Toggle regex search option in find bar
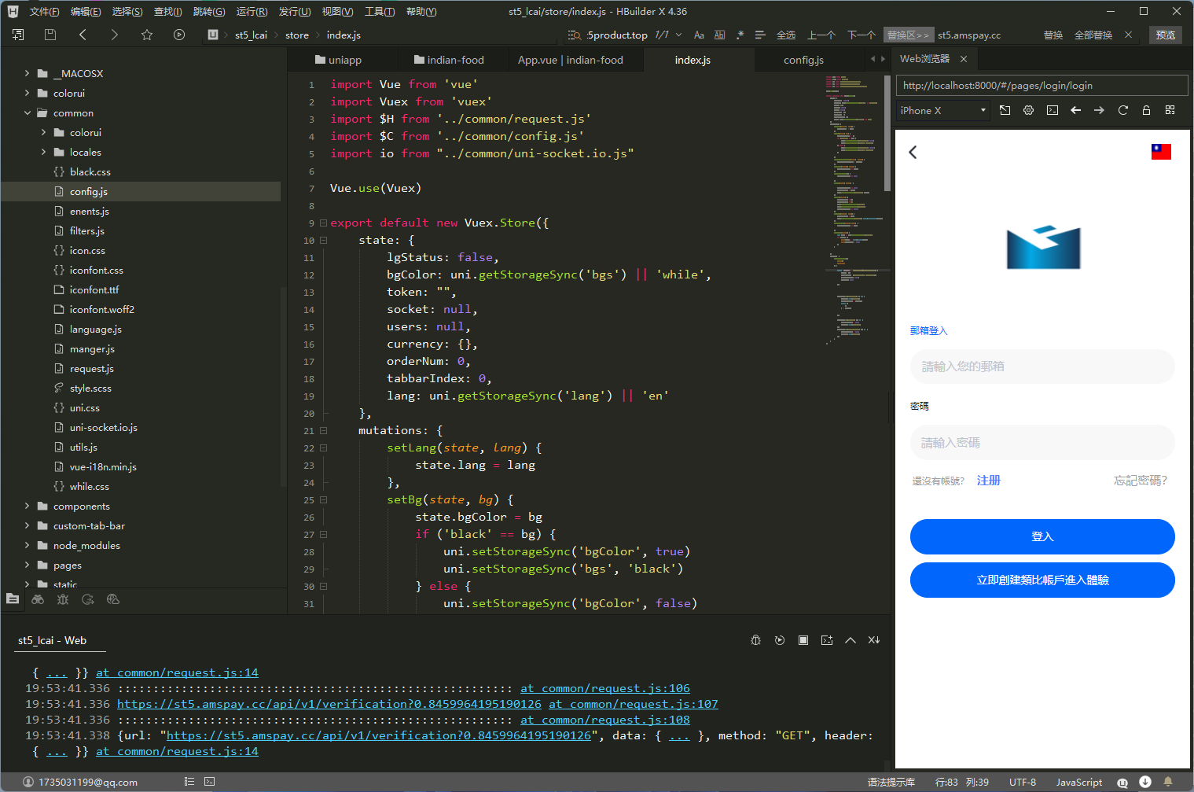The width and height of the screenshot is (1194, 792). pyautogui.click(x=740, y=35)
